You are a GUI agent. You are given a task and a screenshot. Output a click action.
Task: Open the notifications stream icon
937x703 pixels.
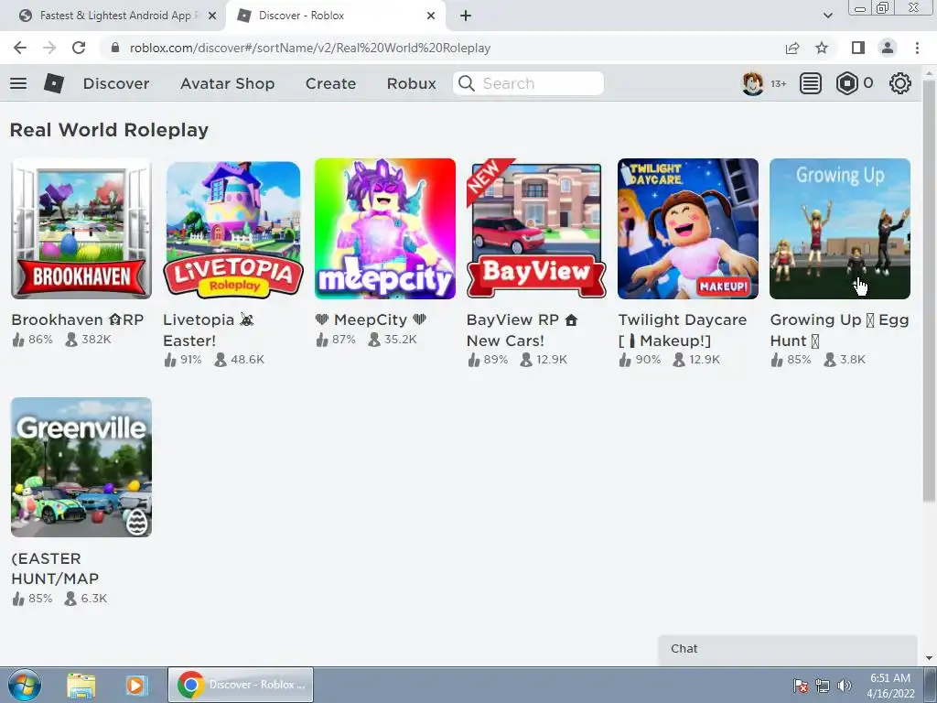pos(811,83)
